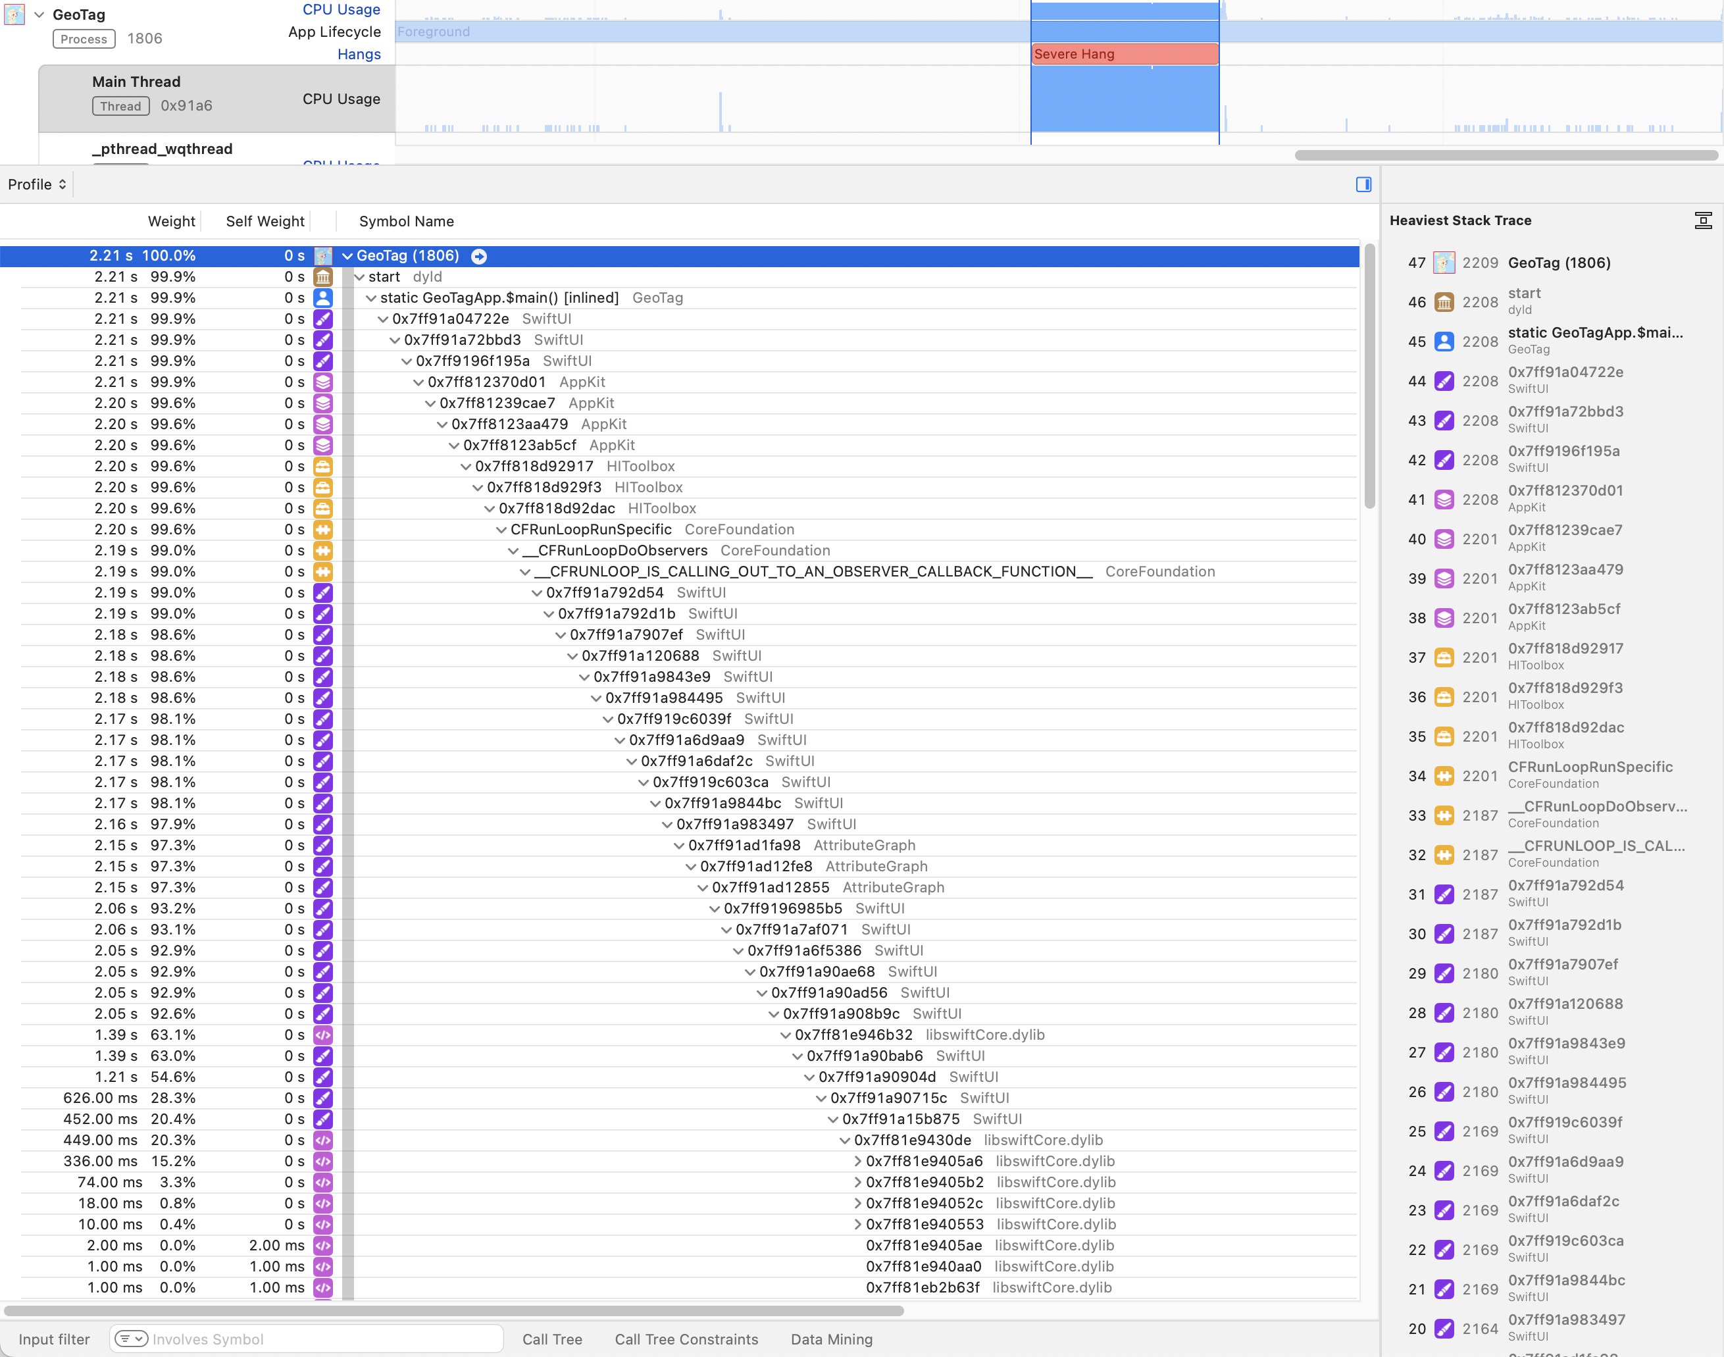Click the focus arrow beside GeoTag (1806)
This screenshot has width=1724, height=1357.
(x=479, y=256)
